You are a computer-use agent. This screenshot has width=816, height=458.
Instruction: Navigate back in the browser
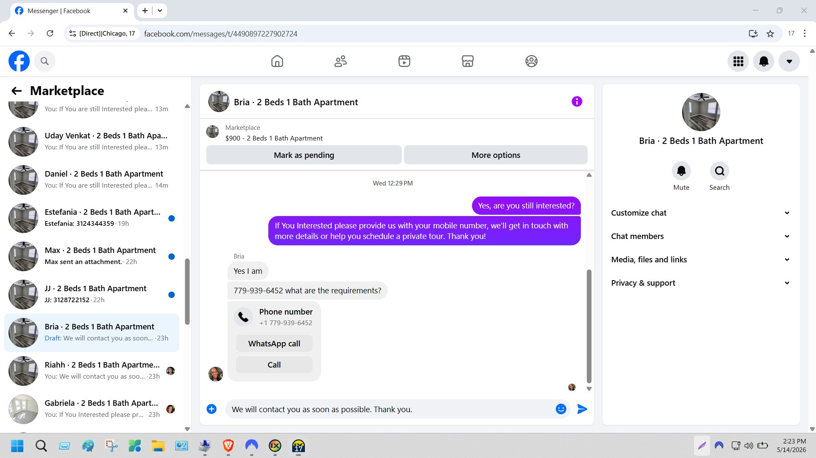(12, 34)
